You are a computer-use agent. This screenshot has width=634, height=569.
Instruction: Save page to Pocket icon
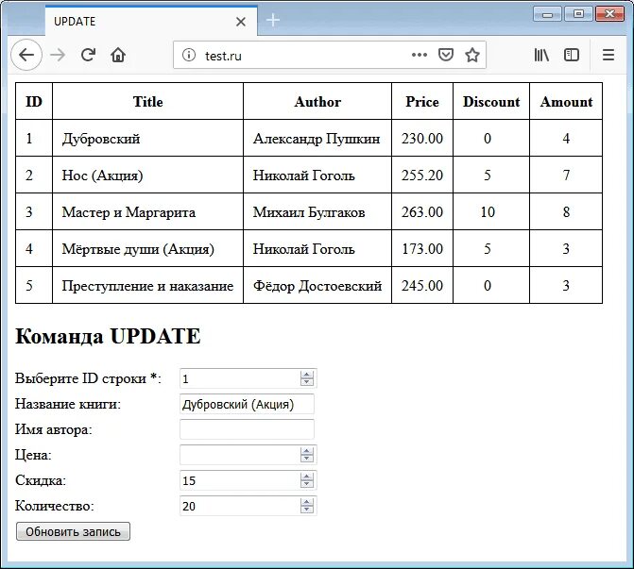coord(446,55)
